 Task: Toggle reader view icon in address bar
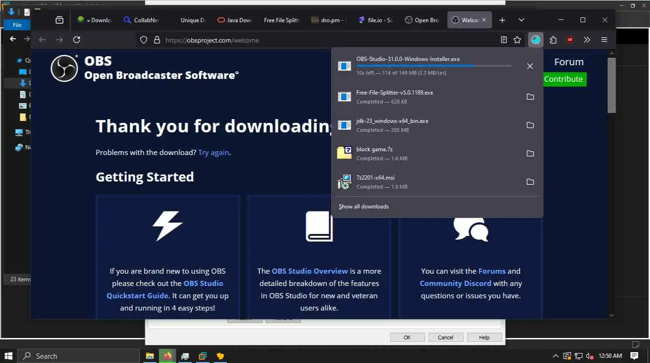point(504,40)
